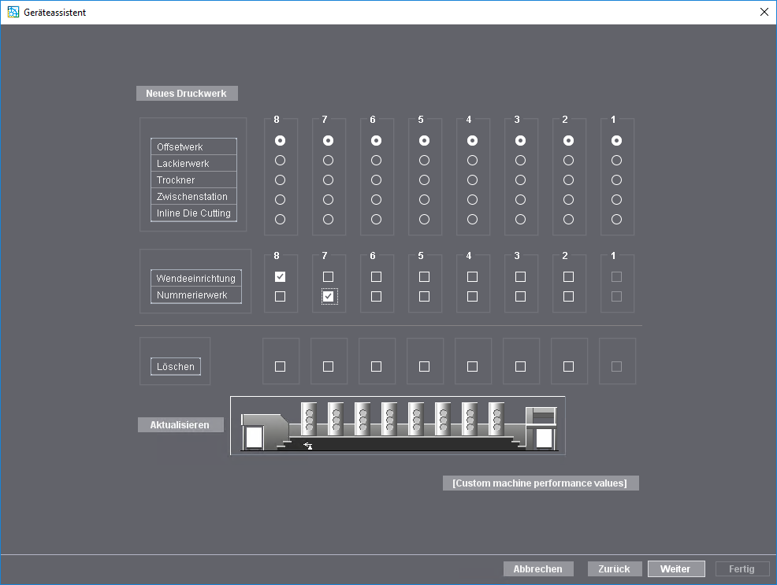Click the Zwischenstation label
777x585 pixels.
coord(192,197)
